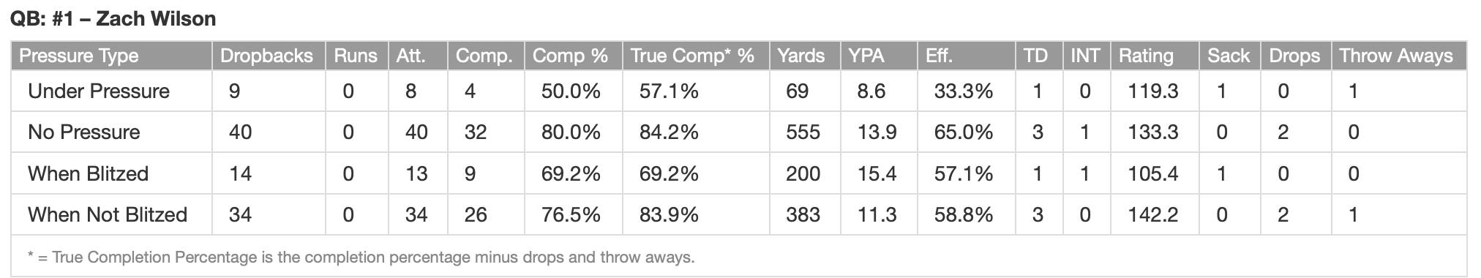Click the Sack column header
Image resolution: width=1481 pixels, height=278 pixels.
click(x=1229, y=56)
